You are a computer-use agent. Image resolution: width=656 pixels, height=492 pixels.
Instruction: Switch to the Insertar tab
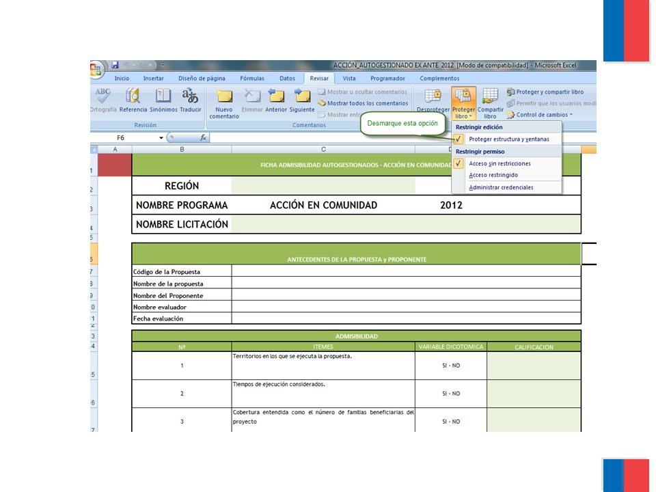click(154, 78)
